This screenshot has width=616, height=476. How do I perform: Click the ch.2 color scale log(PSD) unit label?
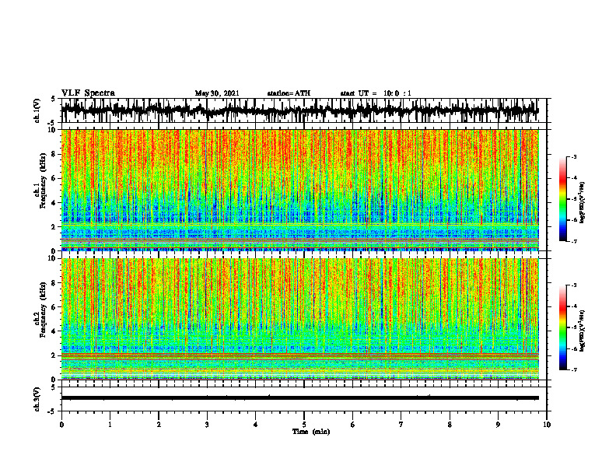tap(583, 331)
